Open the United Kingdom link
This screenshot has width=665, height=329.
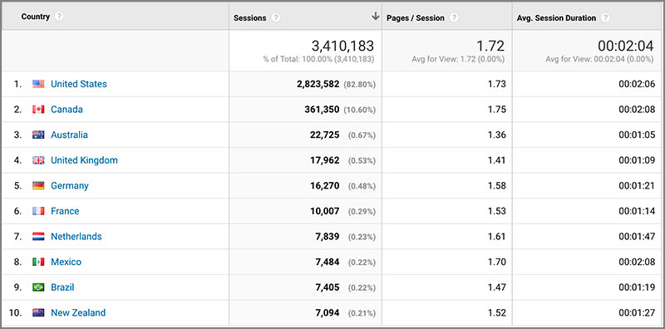85,160
